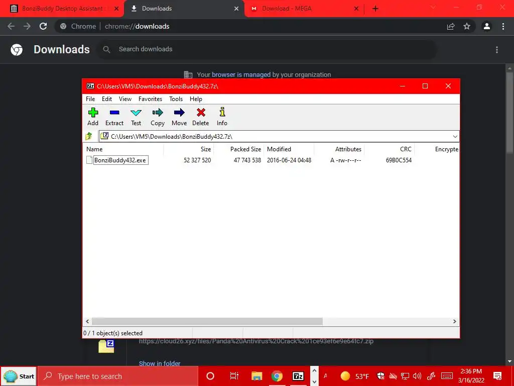Run the Test archive tool

(136, 117)
